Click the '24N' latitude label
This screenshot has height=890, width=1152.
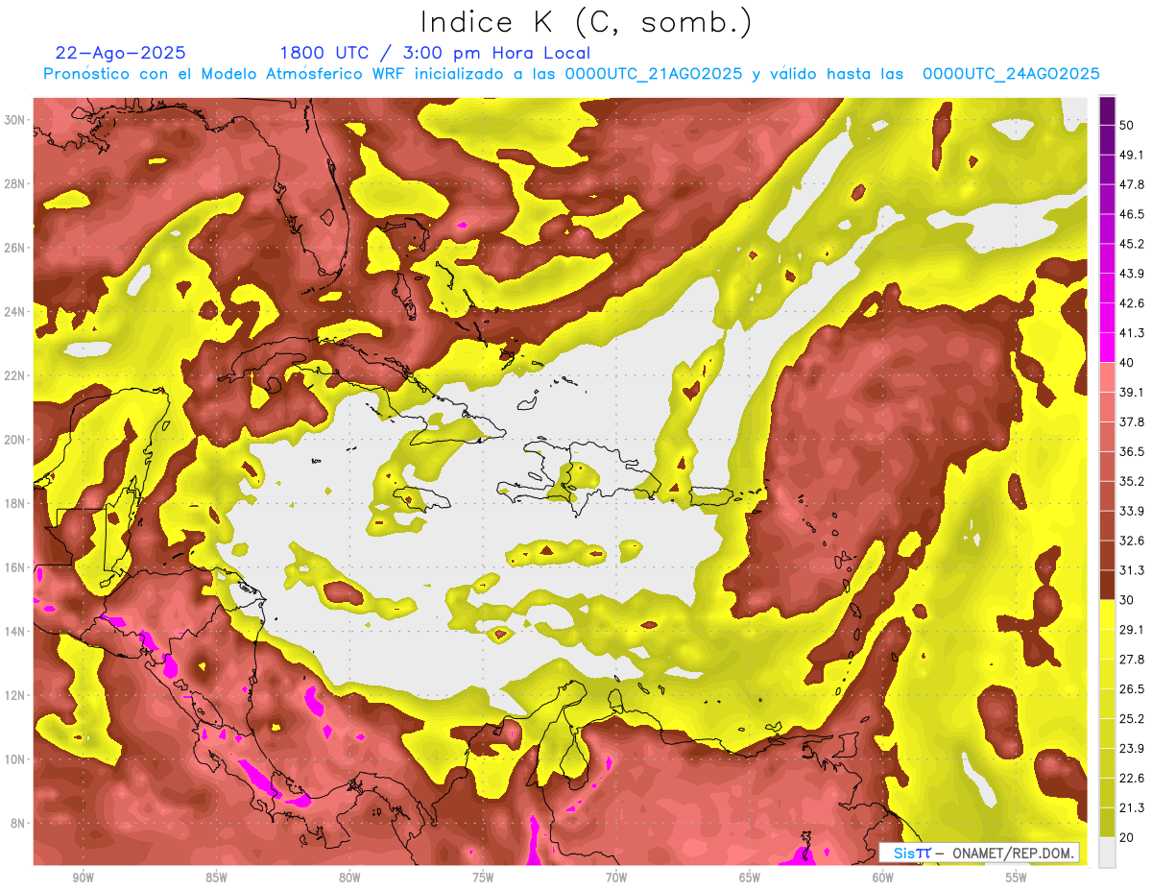(15, 311)
